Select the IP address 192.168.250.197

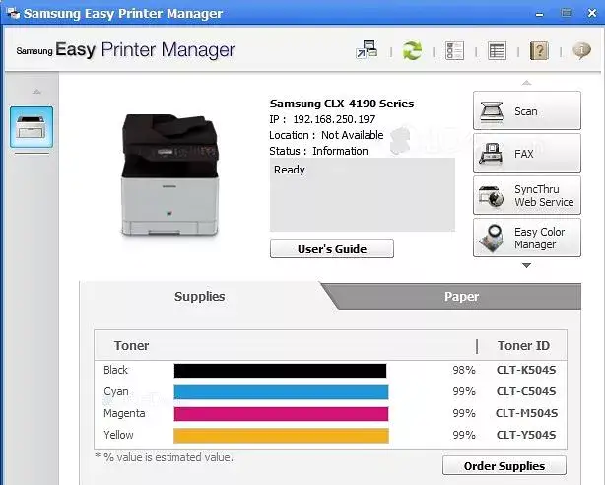[334, 119]
